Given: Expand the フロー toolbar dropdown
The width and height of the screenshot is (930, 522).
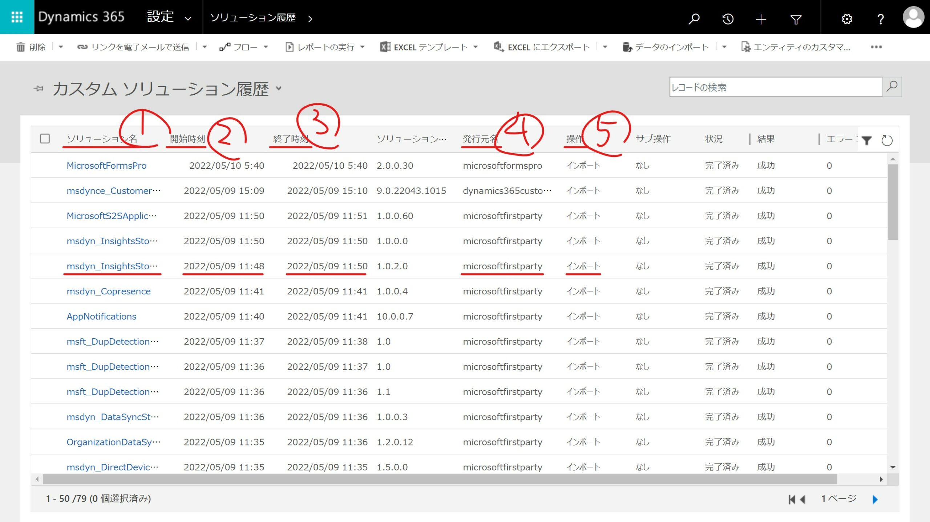Looking at the screenshot, I should [x=266, y=47].
